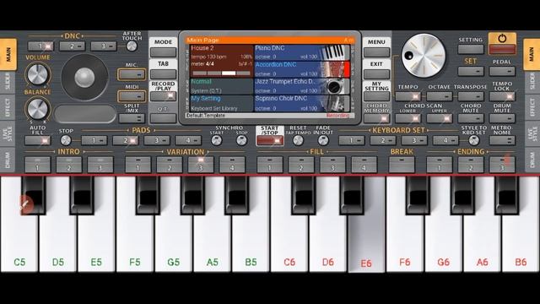Image resolution: width=540 pixels, height=304 pixels.
Task: Toggle the After Touch round button
Action: pos(132,46)
